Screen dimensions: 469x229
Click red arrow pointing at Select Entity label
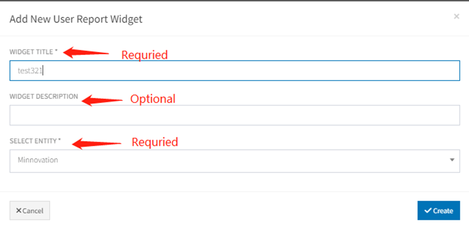click(x=96, y=143)
